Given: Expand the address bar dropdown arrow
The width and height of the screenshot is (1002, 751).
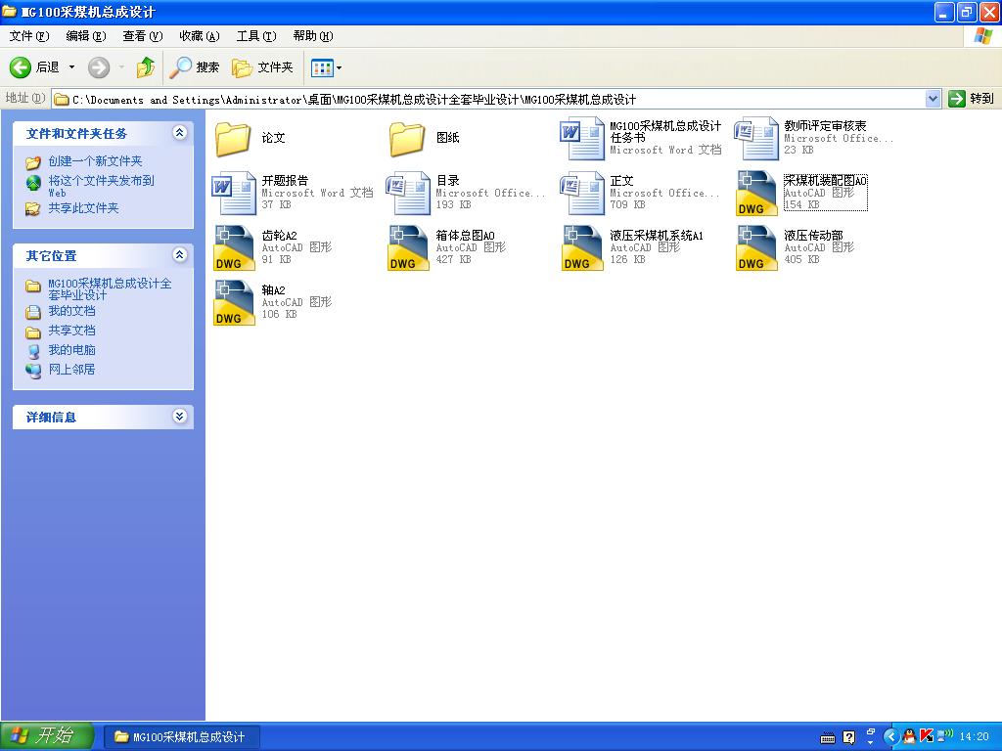Looking at the screenshot, I should 933,99.
